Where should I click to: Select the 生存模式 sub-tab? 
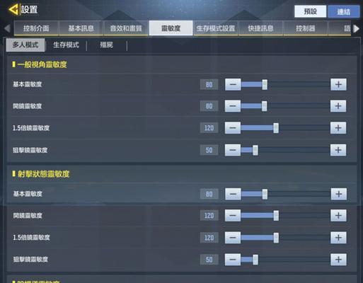[66, 45]
